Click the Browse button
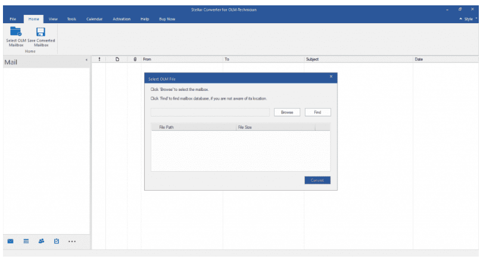The height and width of the screenshot is (259, 483). [x=287, y=112]
